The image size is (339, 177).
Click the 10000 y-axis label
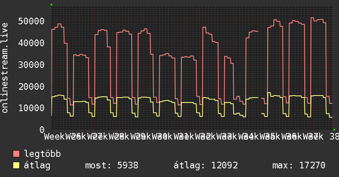(x=31, y=108)
